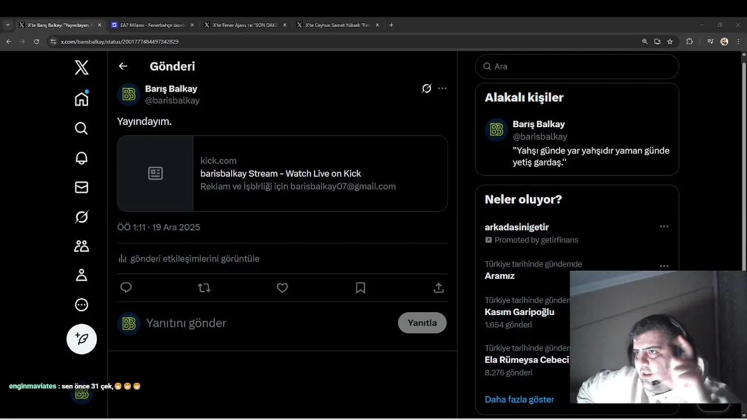Go back with the Gönderi arrow

click(123, 66)
